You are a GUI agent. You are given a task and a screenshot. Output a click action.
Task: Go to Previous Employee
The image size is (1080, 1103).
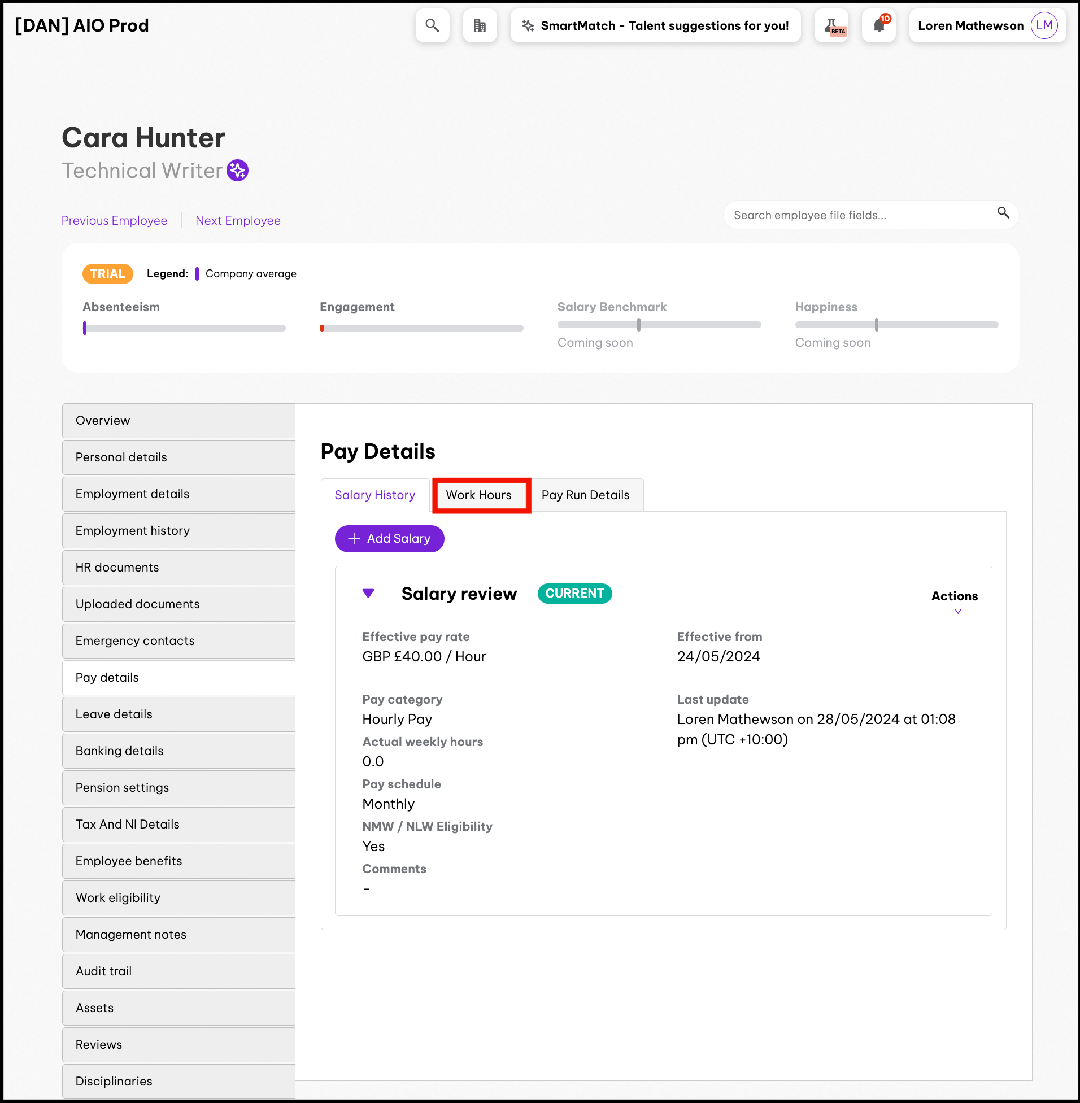click(x=114, y=221)
